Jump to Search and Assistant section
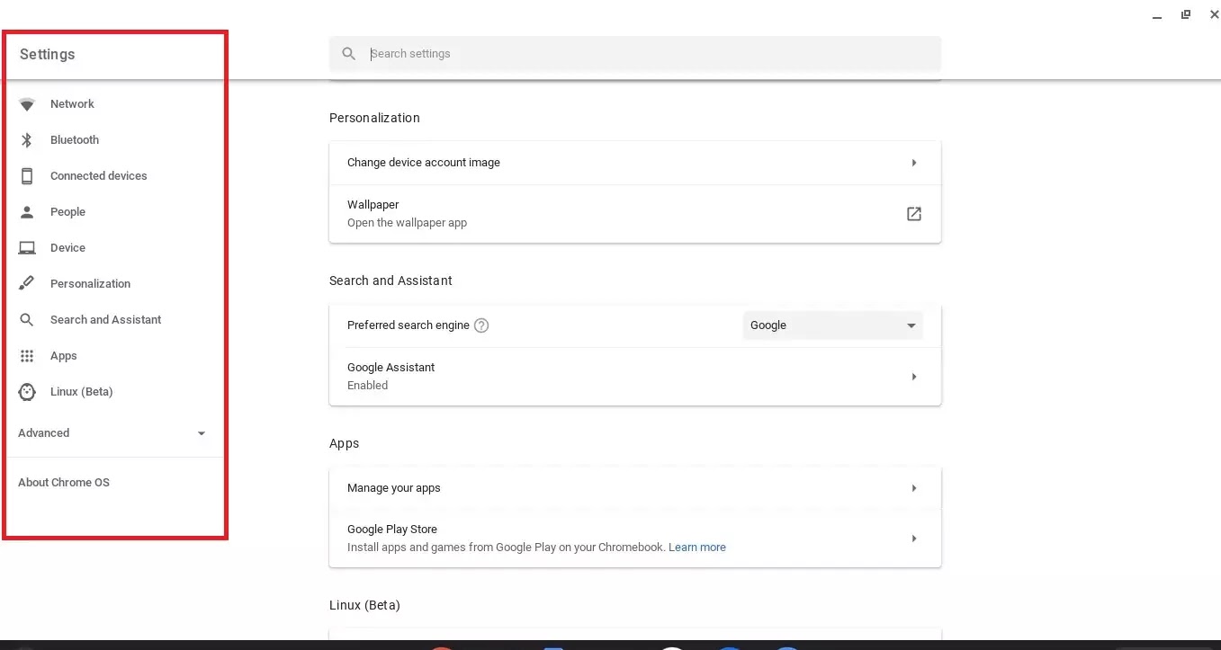 coord(106,320)
